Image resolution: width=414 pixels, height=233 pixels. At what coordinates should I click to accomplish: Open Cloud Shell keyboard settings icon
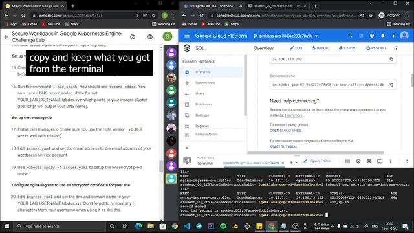click(x=347, y=161)
